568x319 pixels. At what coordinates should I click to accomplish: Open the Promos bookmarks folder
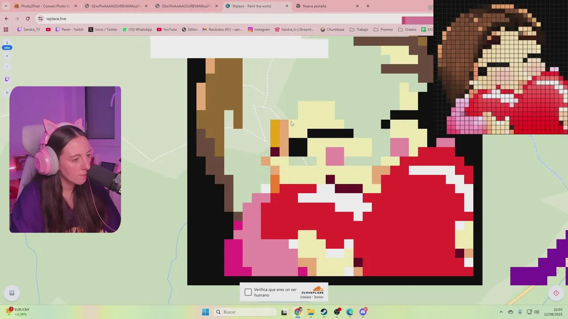(383, 30)
